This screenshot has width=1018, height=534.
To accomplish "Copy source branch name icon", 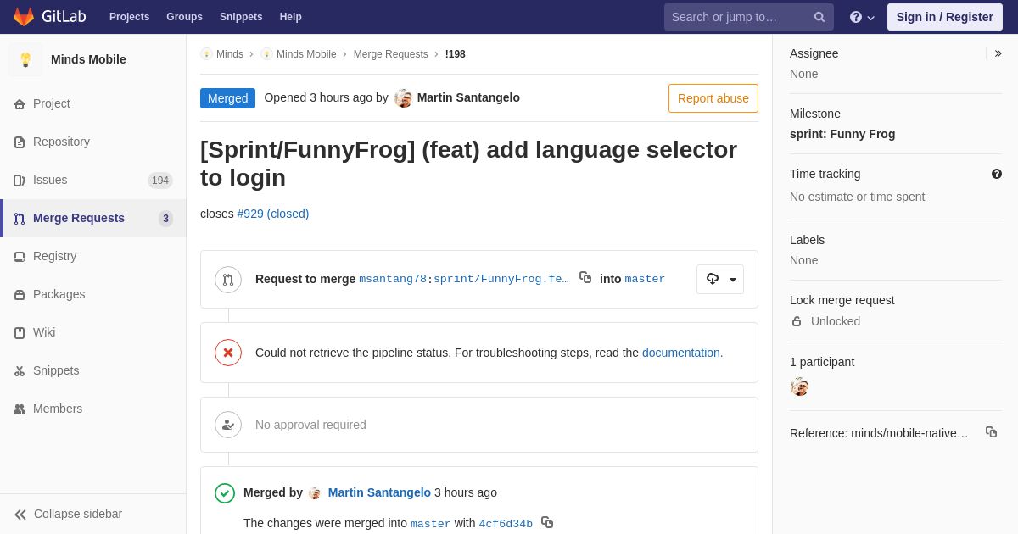I will click(x=585, y=277).
